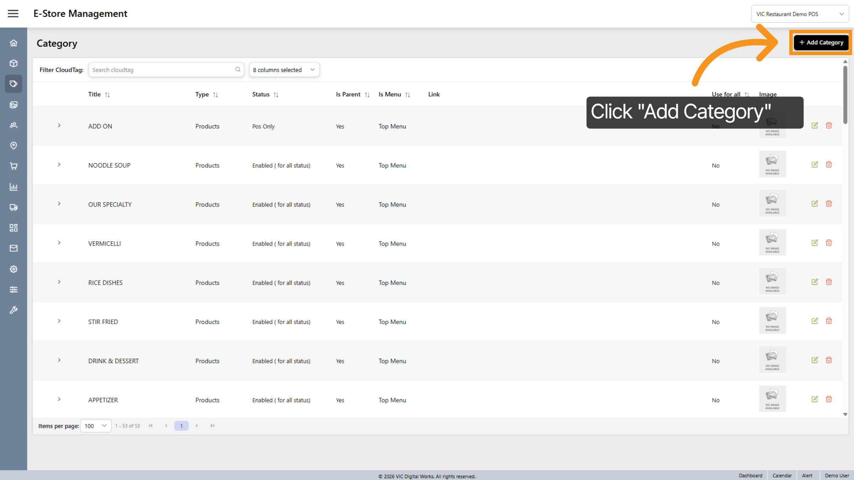This screenshot has height=480, width=854.
Task: Open the image gallery icon in sidebar
Action: pos(14,105)
